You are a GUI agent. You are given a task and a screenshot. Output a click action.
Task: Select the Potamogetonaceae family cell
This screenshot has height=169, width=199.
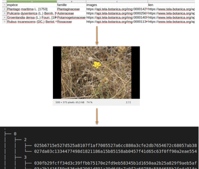(x=71, y=17)
